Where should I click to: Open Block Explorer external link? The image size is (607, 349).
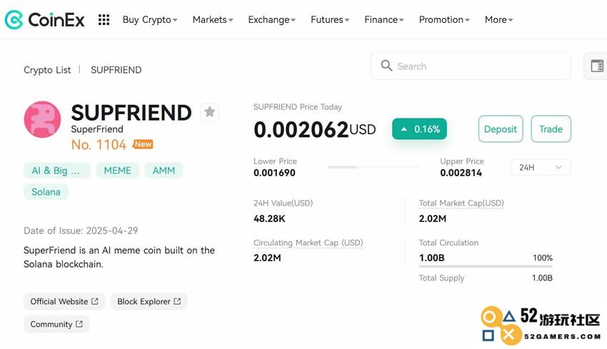click(x=149, y=301)
